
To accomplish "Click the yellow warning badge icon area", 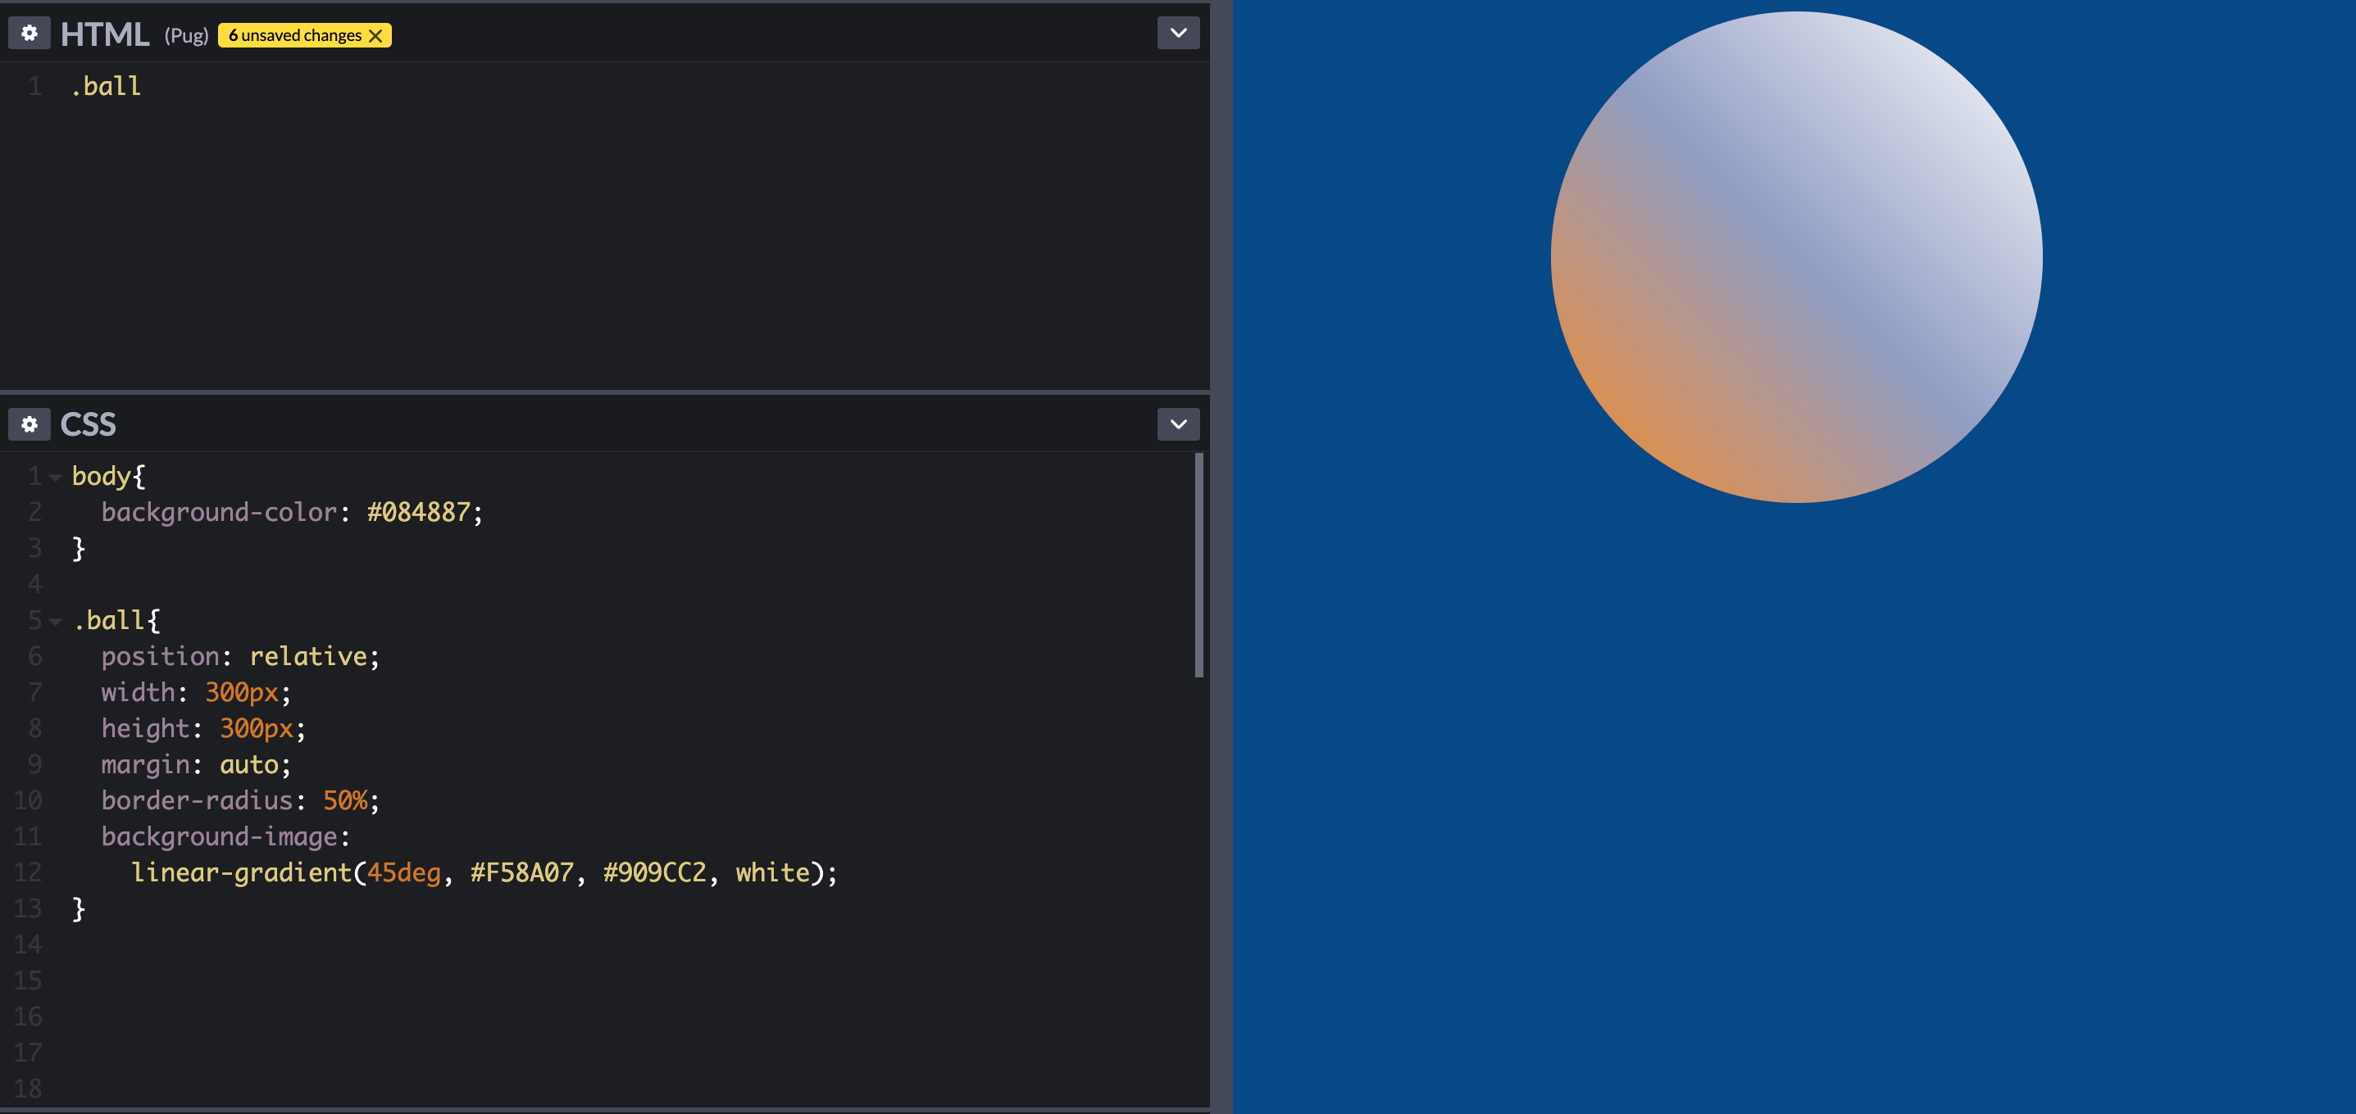I will click(303, 34).
